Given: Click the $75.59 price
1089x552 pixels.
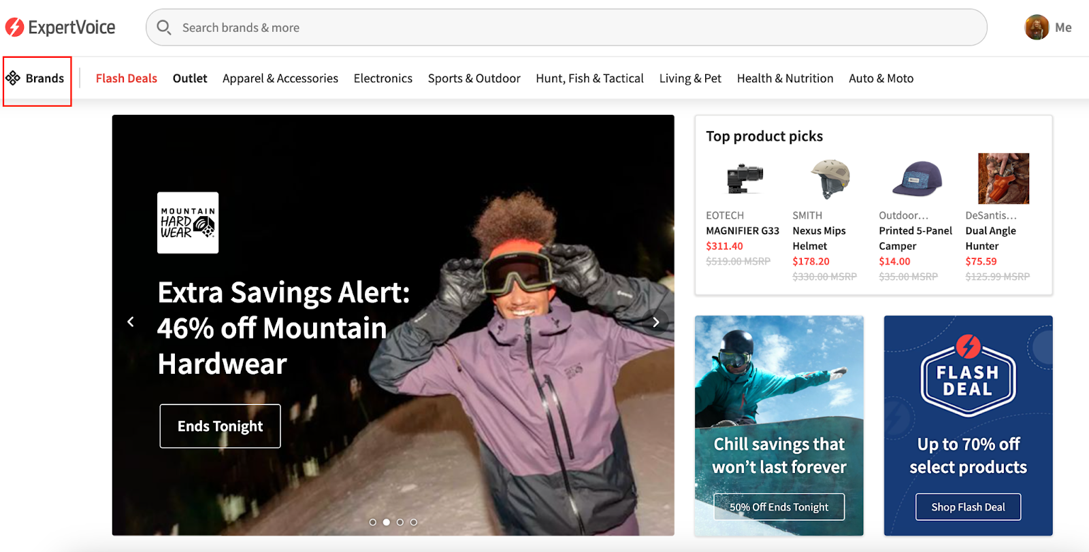Looking at the screenshot, I should 981,262.
